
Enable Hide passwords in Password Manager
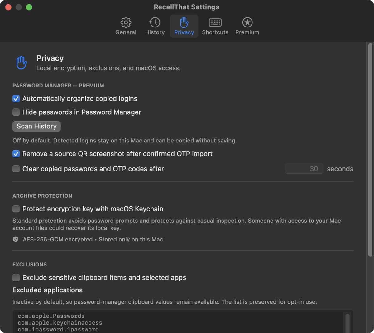pyautogui.click(x=16, y=112)
